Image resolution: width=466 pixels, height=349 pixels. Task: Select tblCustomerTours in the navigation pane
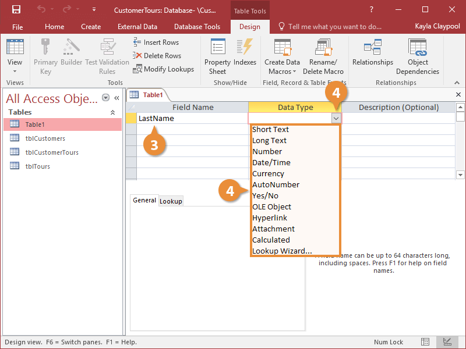pos(63,152)
